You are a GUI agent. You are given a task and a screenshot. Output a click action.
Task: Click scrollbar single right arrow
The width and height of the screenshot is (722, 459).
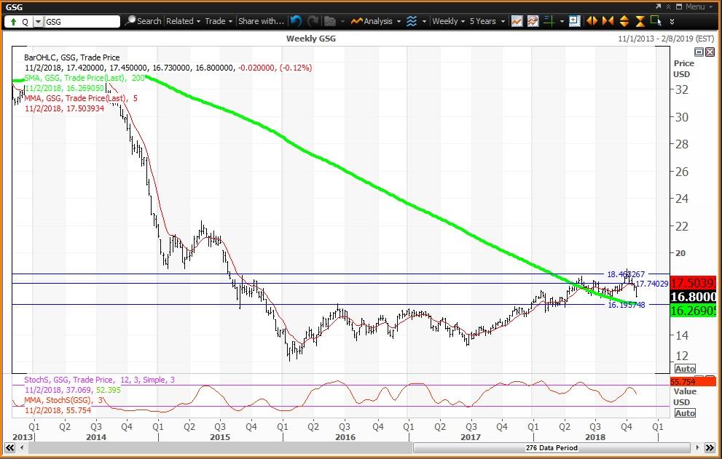(697, 447)
